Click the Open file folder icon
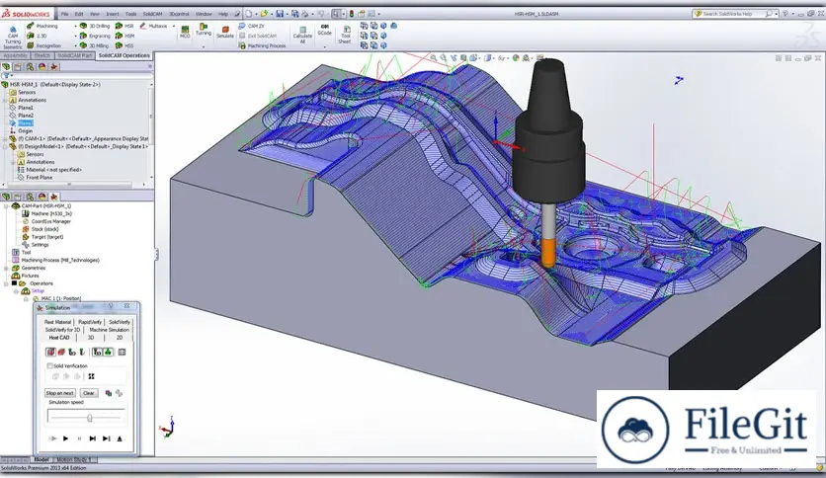The height and width of the screenshot is (478, 826). pyautogui.click(x=264, y=14)
